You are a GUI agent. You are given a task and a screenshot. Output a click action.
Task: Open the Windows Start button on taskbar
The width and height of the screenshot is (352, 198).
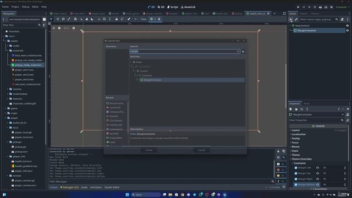[127, 195]
